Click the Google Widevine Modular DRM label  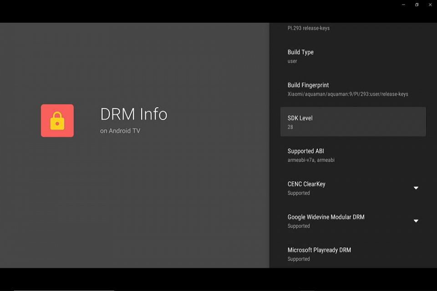coord(326,217)
